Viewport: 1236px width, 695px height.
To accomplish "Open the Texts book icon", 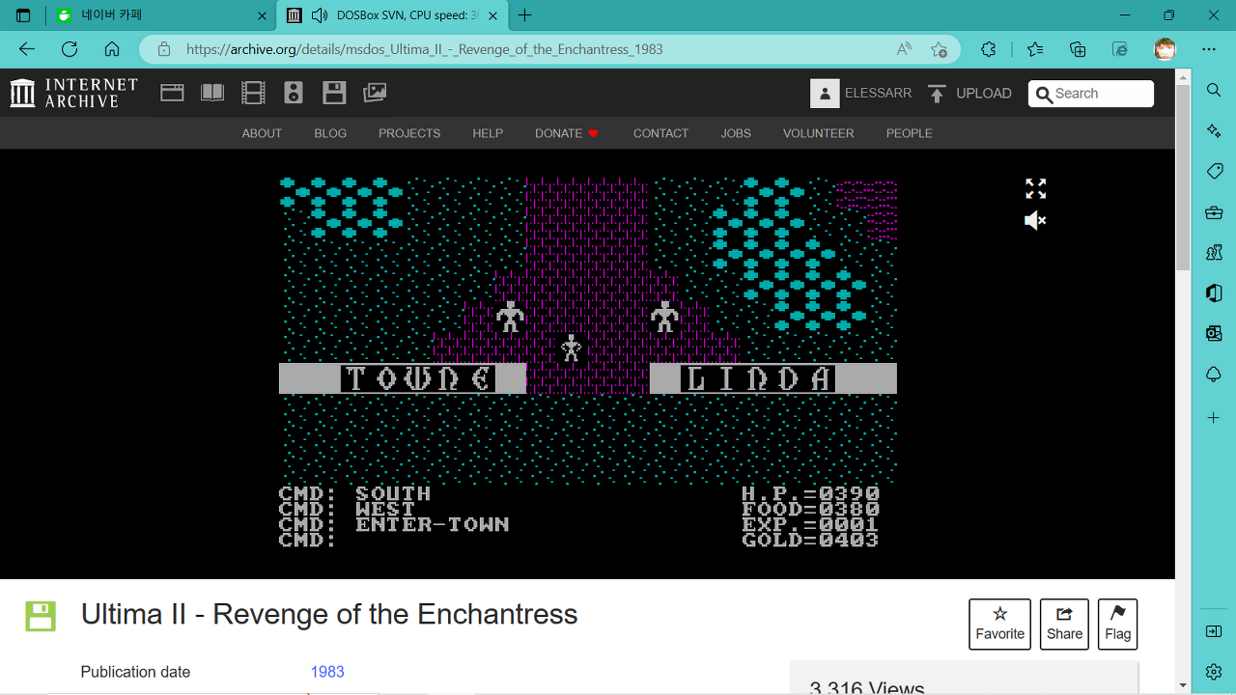I will click(x=212, y=93).
